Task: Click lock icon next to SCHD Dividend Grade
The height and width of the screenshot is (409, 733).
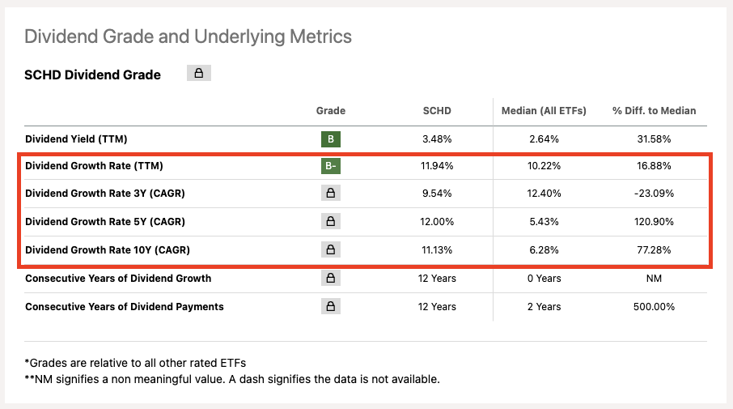Action: click(199, 73)
